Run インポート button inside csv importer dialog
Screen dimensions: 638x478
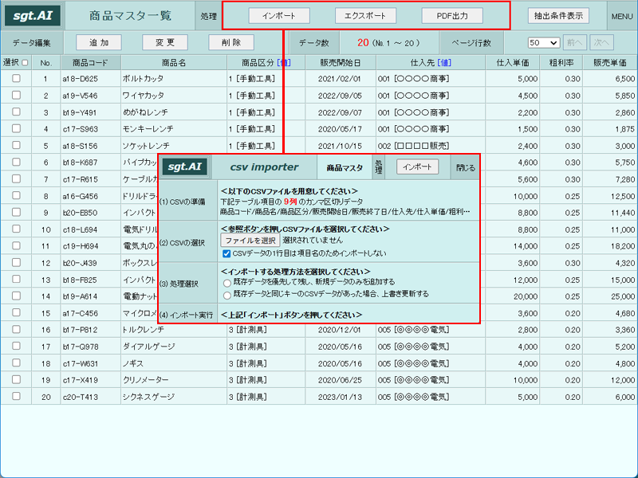pos(417,167)
